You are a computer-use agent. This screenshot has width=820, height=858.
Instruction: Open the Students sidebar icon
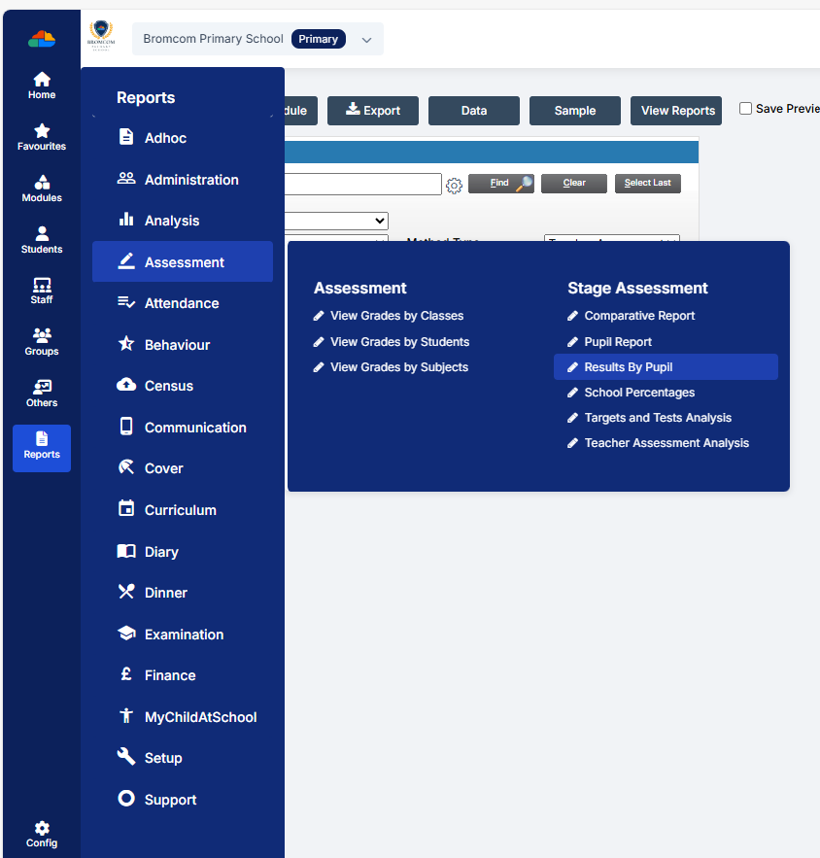point(42,240)
